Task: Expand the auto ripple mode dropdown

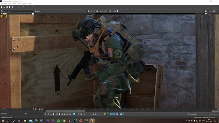Action: (x=119, y=114)
